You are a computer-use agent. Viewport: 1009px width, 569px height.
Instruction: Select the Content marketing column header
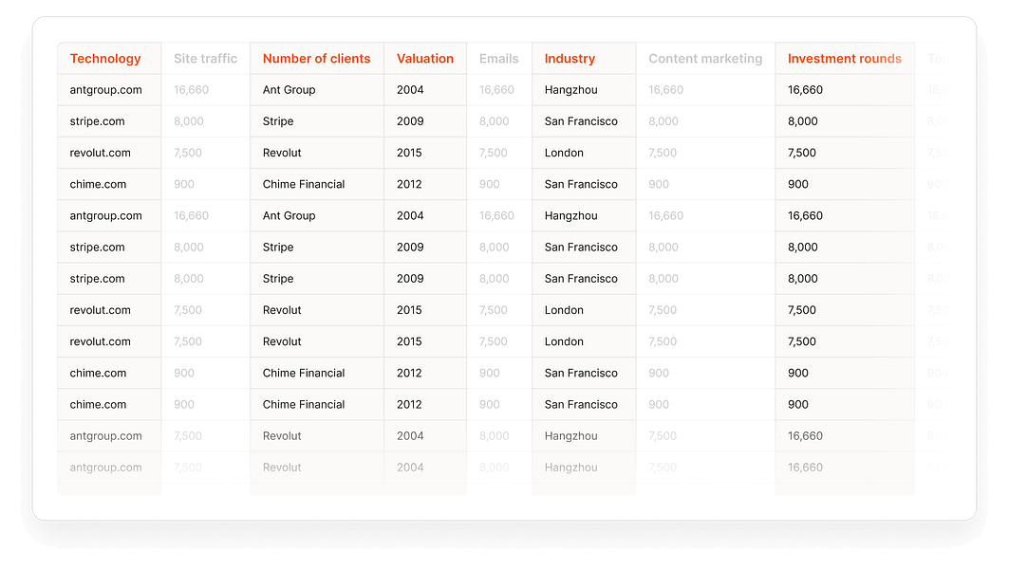[705, 59]
